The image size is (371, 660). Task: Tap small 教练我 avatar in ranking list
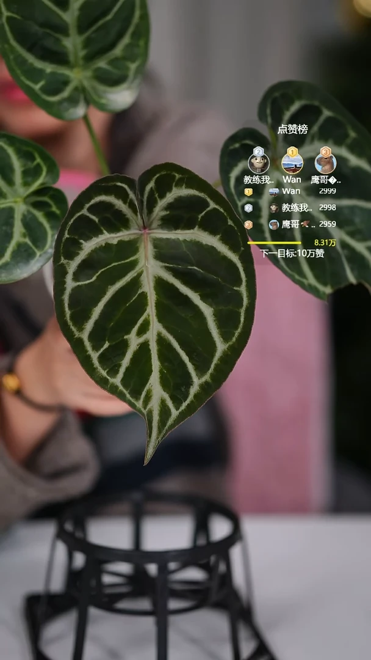tap(274, 208)
